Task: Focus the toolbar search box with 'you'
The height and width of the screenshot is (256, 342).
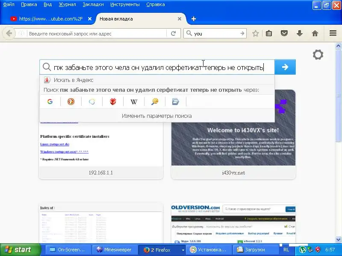Action: (215, 34)
